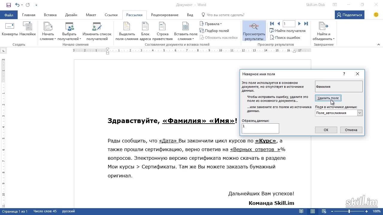This screenshot has height=215, width=383.
Task: Create labels with Наклейки
Action: (28, 30)
